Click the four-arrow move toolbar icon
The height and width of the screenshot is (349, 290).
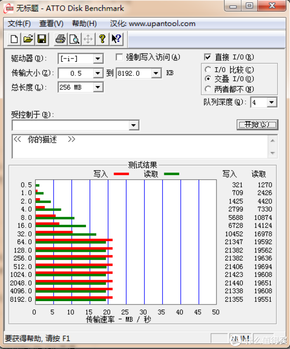(88, 39)
